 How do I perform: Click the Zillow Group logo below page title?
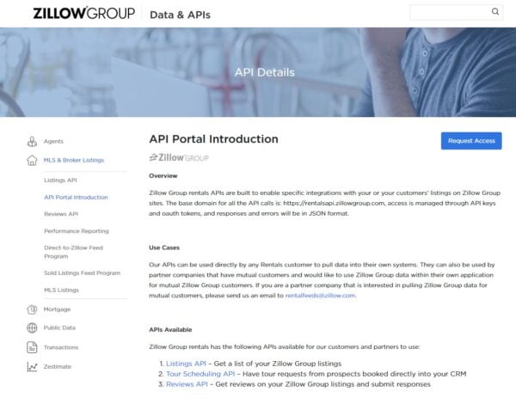179,157
